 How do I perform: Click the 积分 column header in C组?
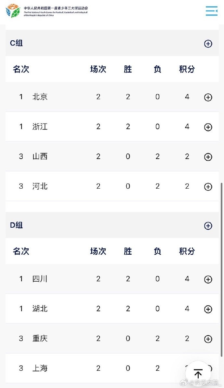pos(187,69)
